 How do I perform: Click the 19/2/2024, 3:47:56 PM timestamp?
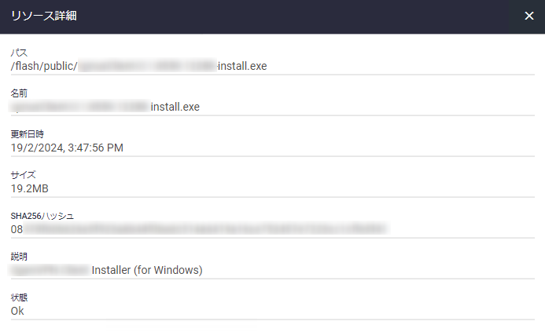click(x=67, y=148)
